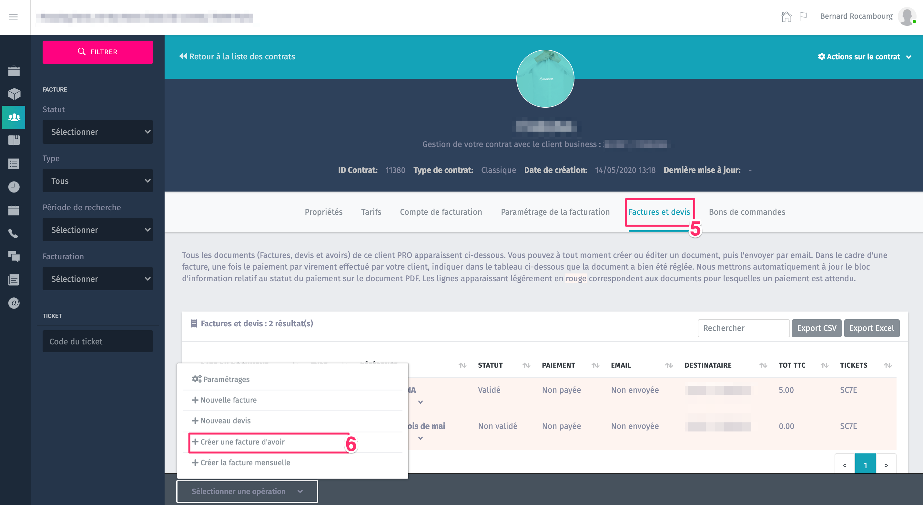
Task: Open the briefcase sidebar icon
Action: [14, 71]
